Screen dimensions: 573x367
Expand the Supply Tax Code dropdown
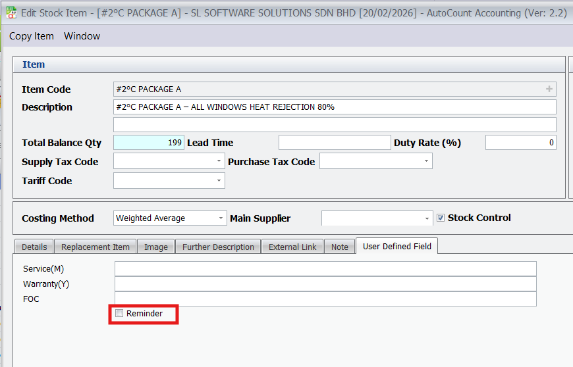(x=219, y=161)
